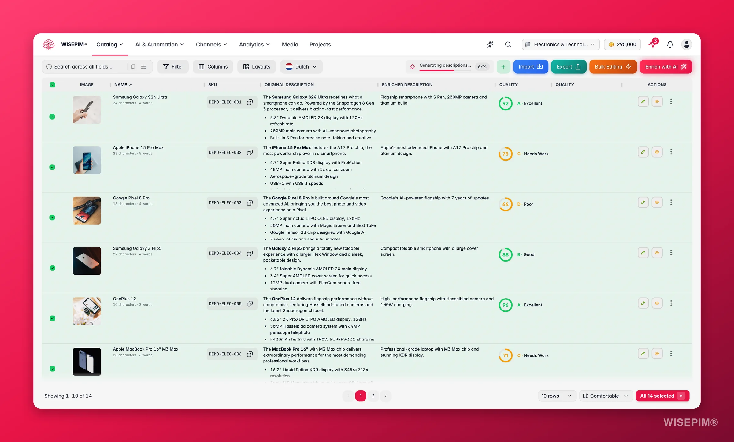Open the Layouts menu

click(x=257, y=67)
